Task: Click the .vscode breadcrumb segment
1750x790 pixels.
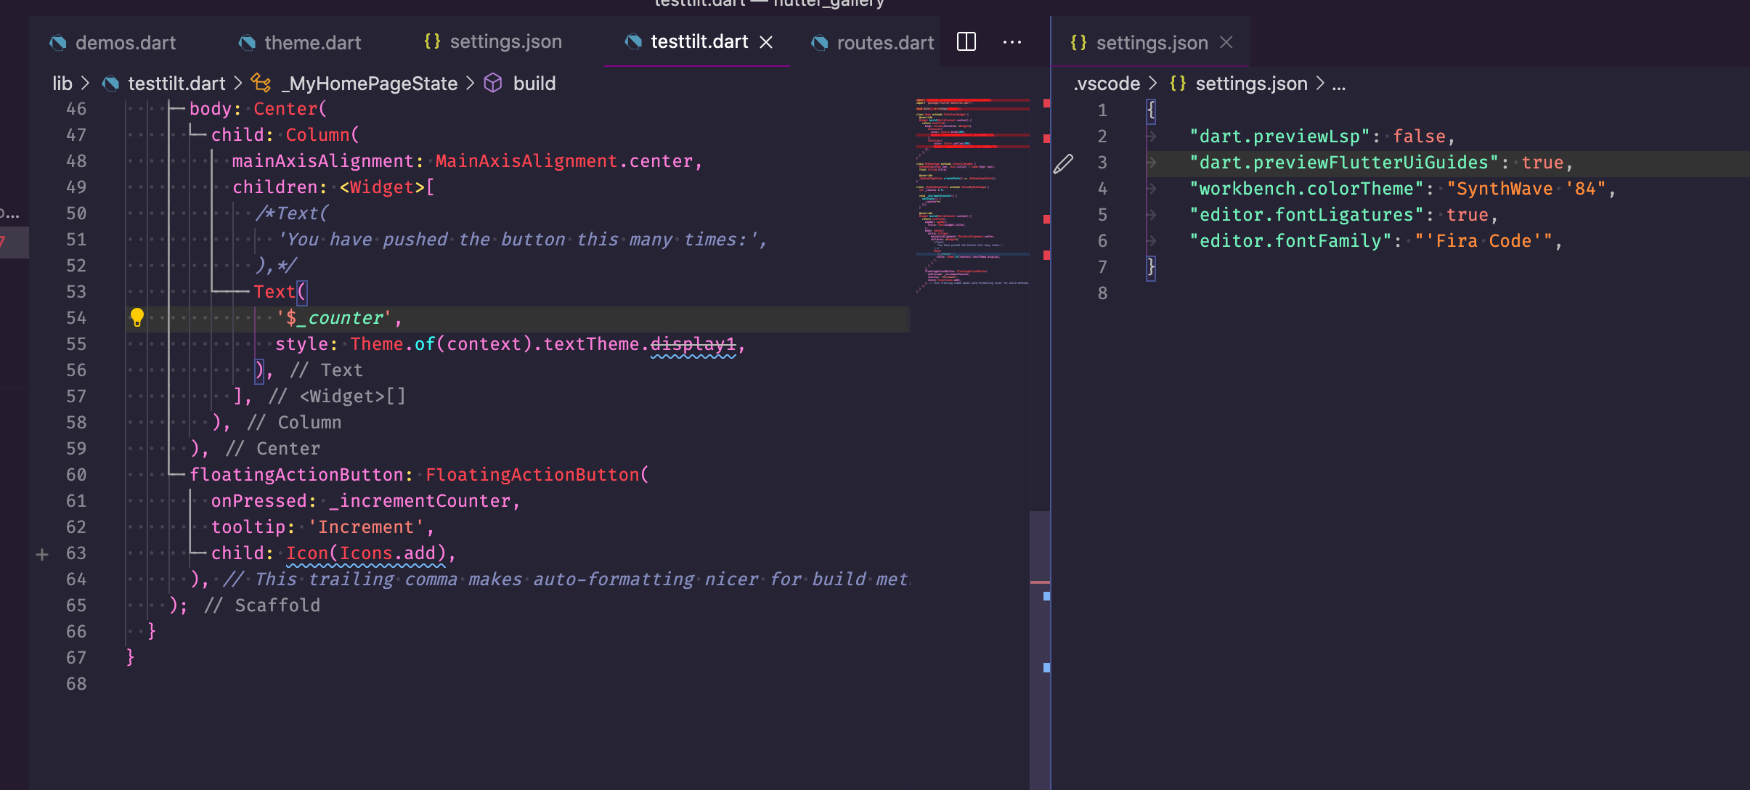Action: coord(1107,84)
